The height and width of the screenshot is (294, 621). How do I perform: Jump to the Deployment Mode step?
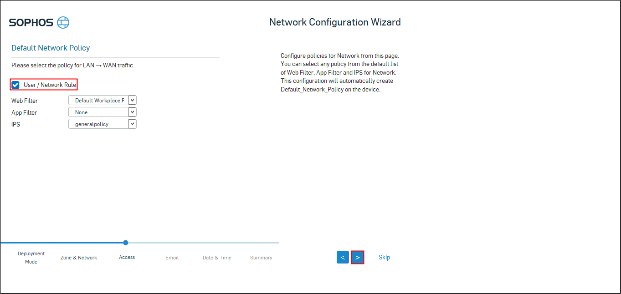click(x=31, y=258)
